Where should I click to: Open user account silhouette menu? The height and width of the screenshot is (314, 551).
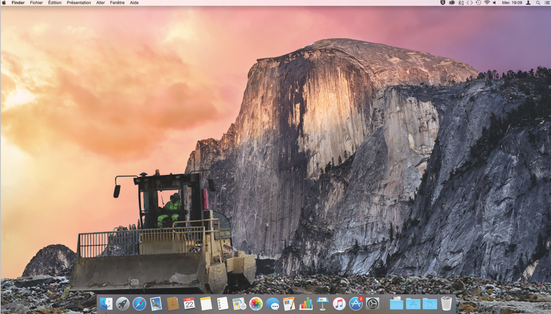(528, 3)
